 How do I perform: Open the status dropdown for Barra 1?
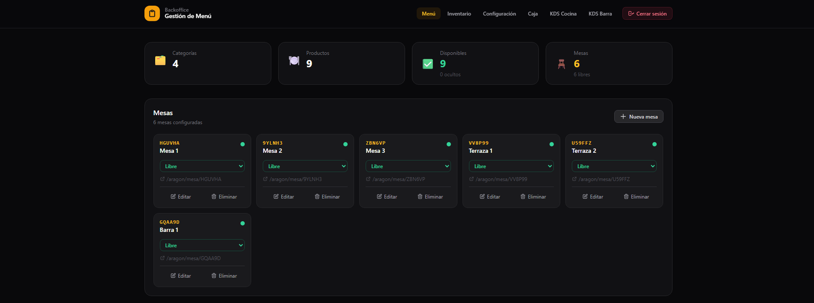(202, 246)
